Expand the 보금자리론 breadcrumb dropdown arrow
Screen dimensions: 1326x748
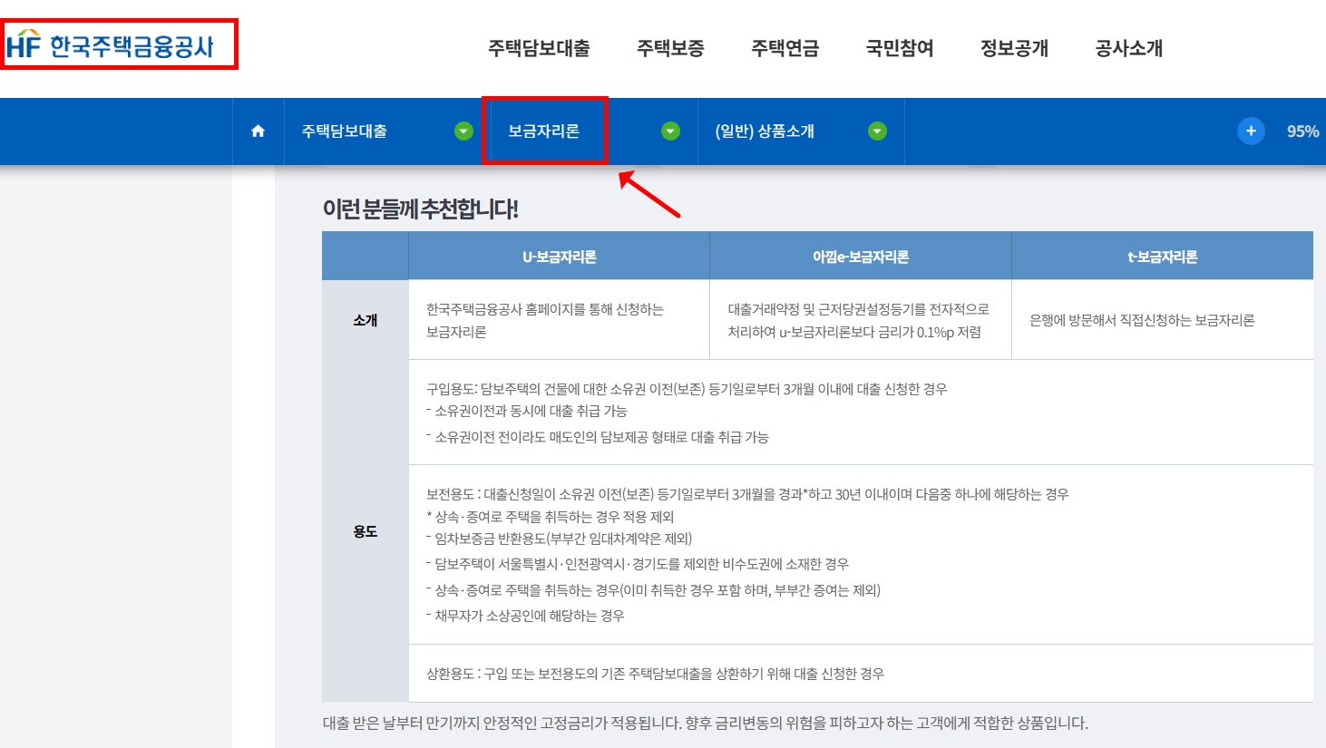point(670,131)
